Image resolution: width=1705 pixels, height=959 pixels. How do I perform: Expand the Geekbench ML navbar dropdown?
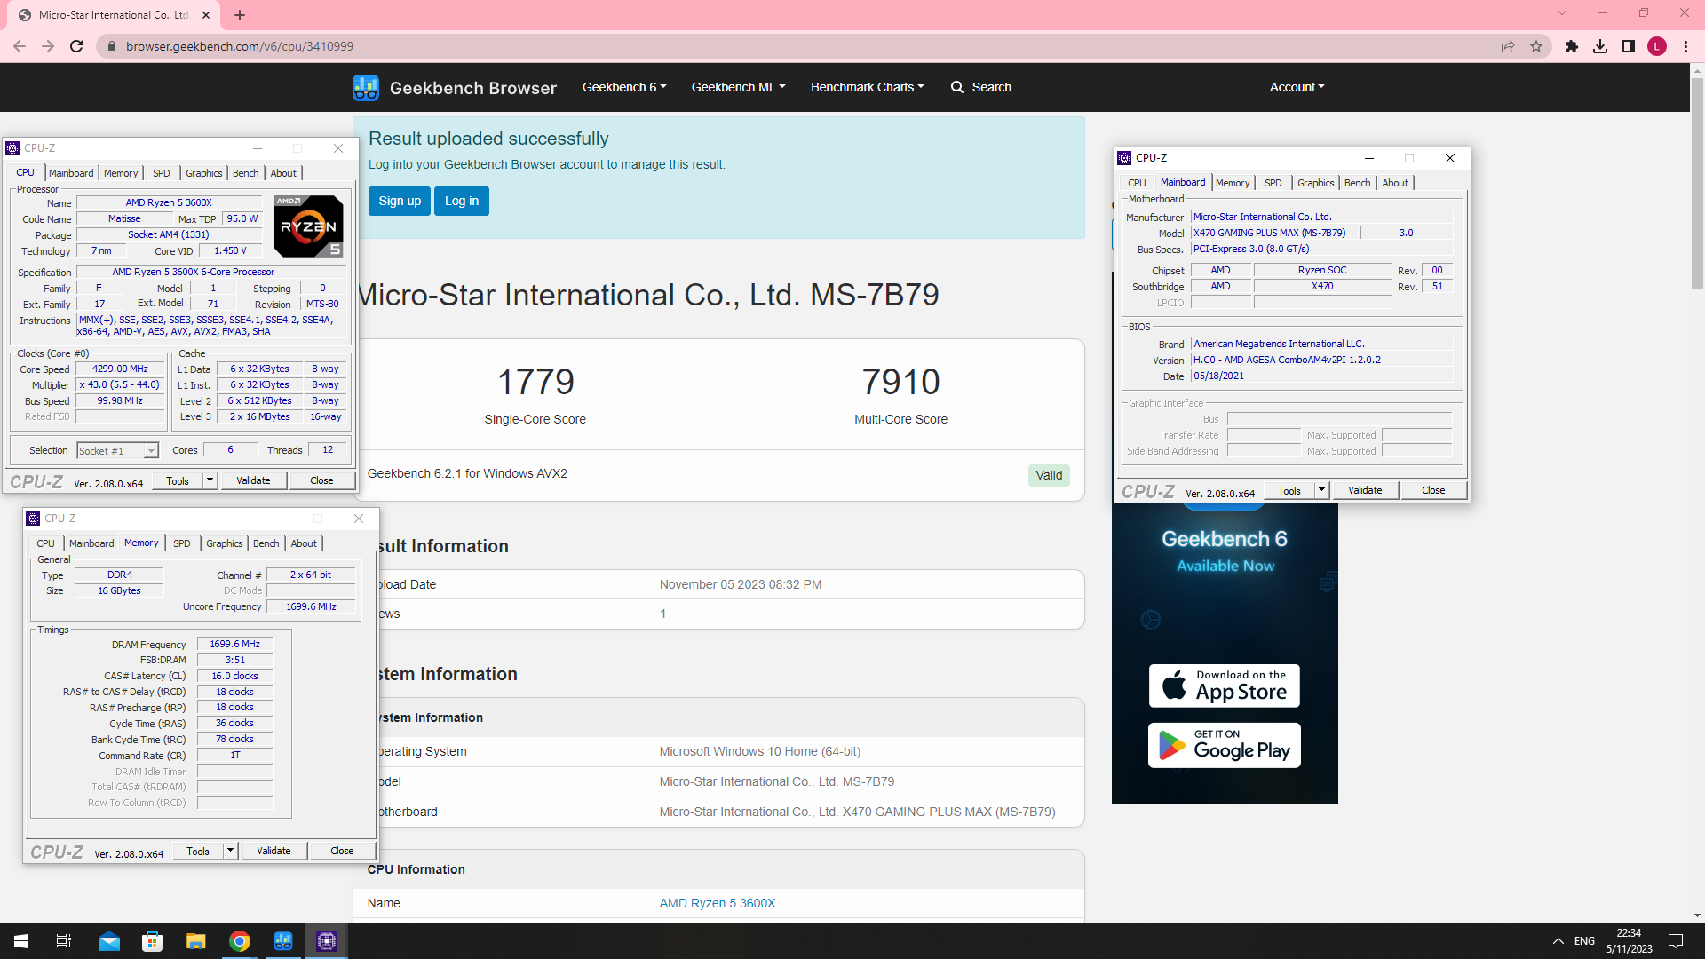click(x=739, y=87)
